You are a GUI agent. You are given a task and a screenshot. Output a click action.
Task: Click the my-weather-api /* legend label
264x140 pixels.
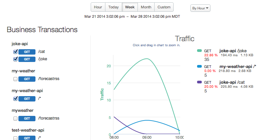(238, 66)
